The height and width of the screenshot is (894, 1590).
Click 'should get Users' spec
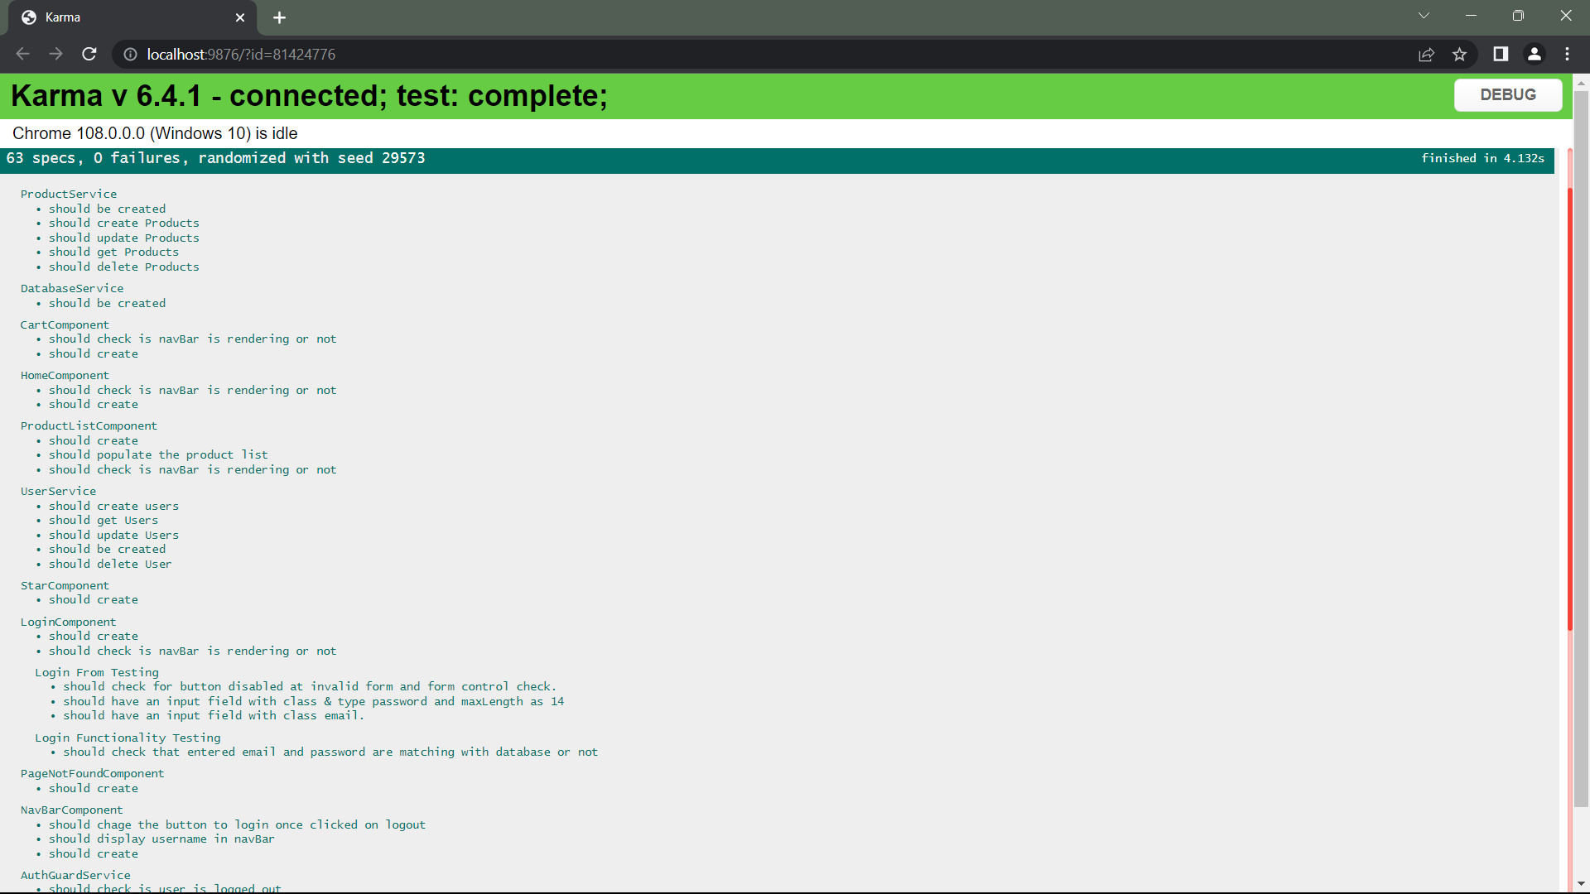(x=103, y=520)
